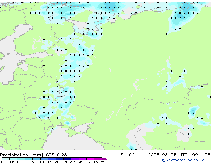Click the '0.1' legend scale label

[x=4, y=162]
